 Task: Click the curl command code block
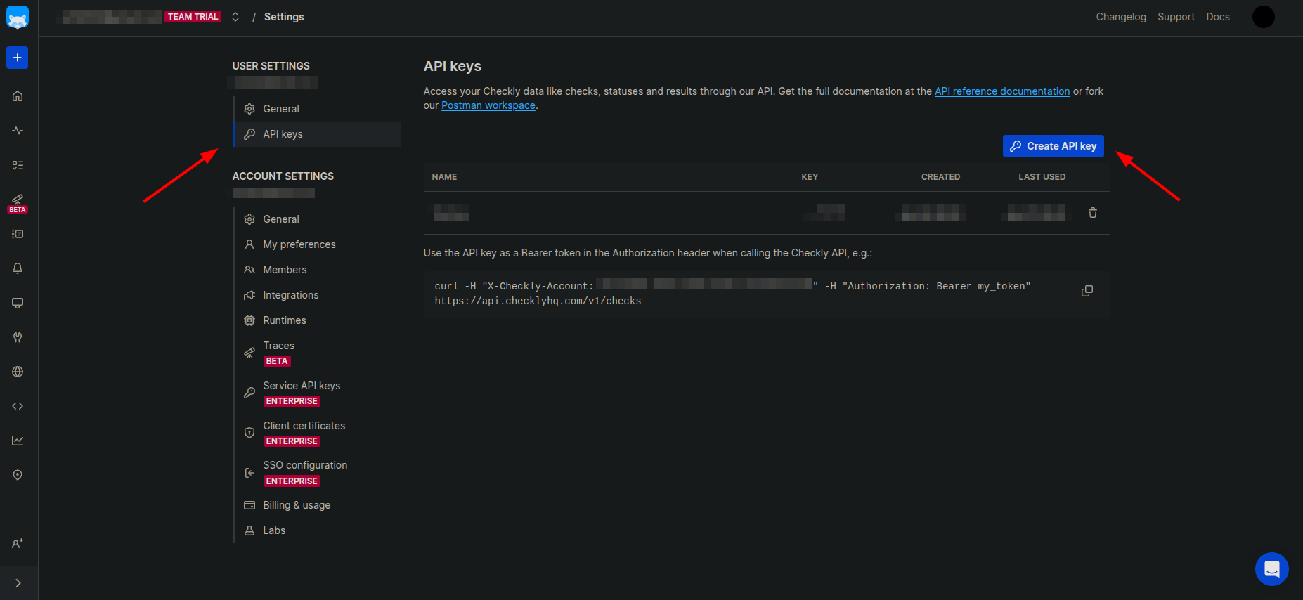[766, 294]
